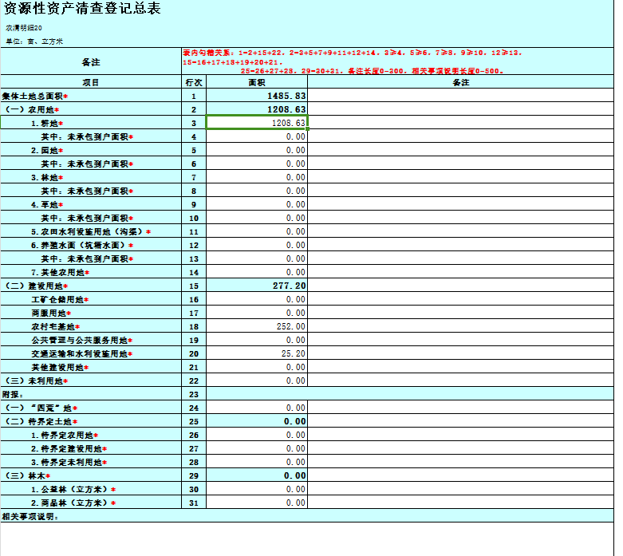Click the 1.耕地 row label
Image resolution: width=623 pixels, height=556 pixels.
47,123
